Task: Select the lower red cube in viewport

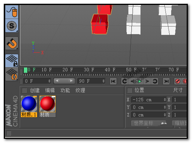Action: pos(100,24)
